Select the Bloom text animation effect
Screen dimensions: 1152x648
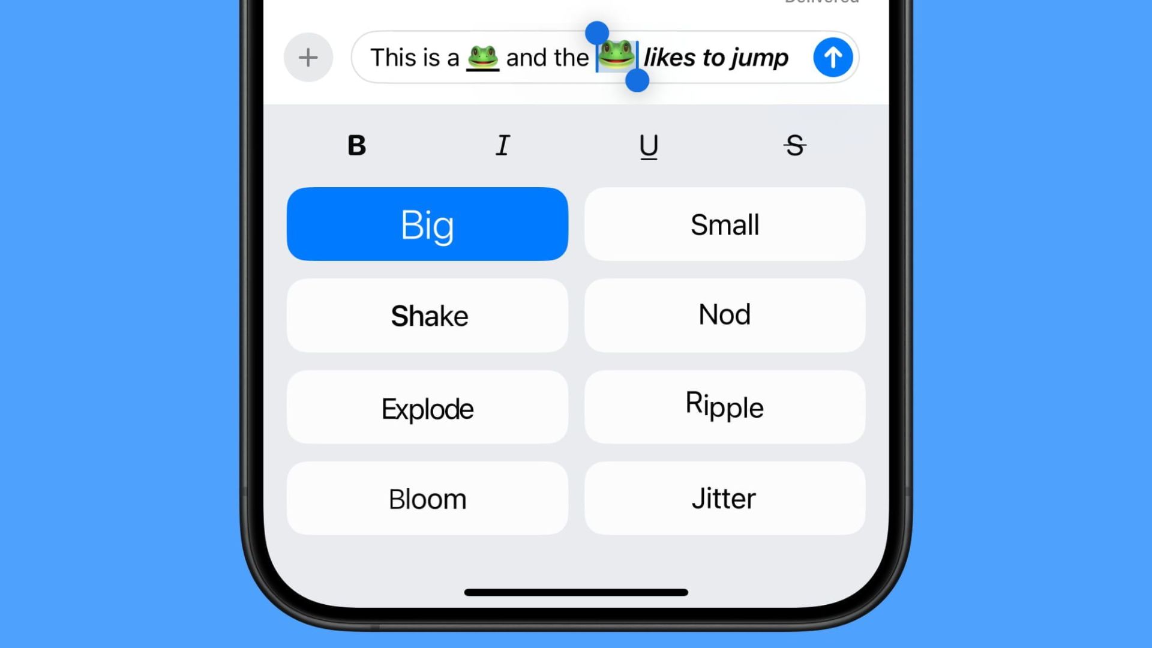click(x=427, y=497)
